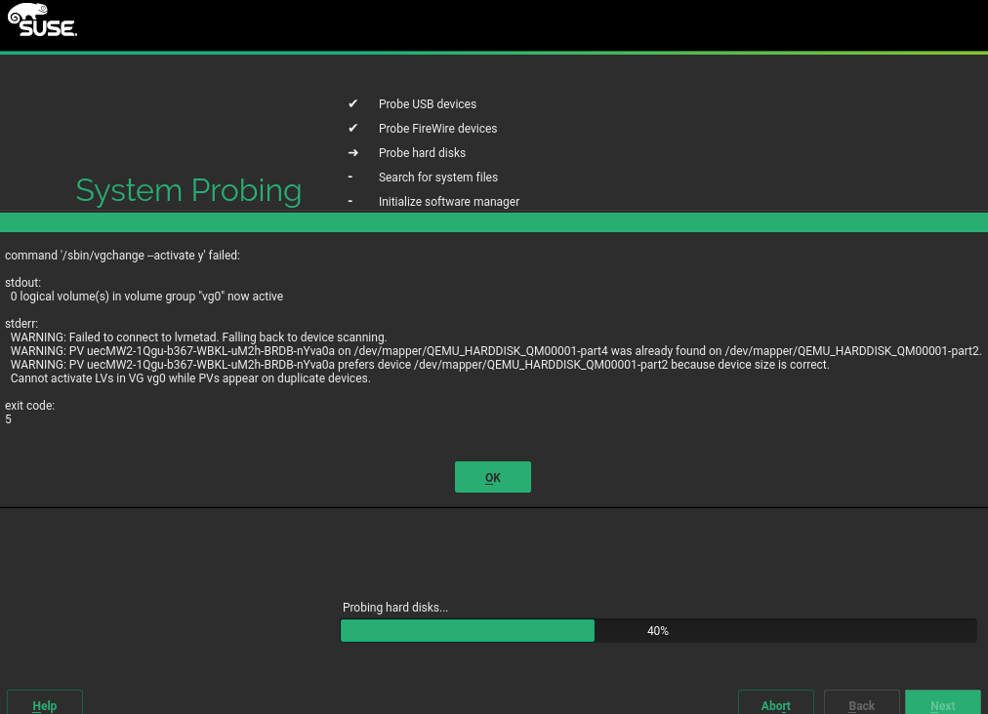Click the Probe hard disks step label
988x714 pixels.
pyautogui.click(x=422, y=153)
